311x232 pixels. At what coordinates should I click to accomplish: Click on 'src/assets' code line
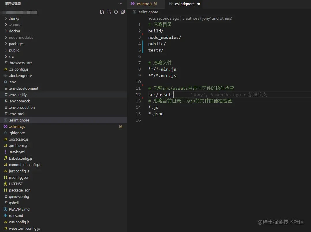click(161, 95)
